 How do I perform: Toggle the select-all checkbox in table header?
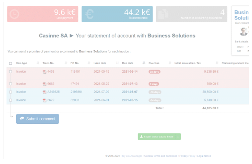click(x=10, y=63)
